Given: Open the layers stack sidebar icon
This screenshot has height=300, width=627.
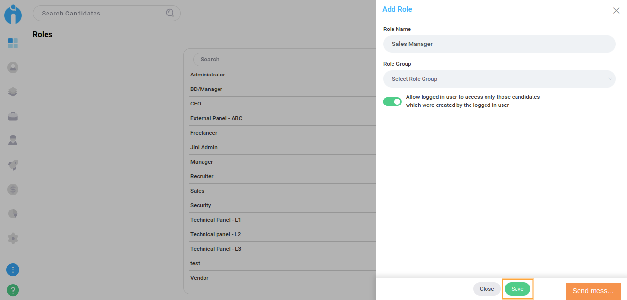Looking at the screenshot, I should pos(13,92).
